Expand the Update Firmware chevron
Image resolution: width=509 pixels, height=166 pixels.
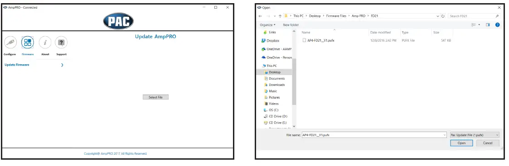coord(62,65)
